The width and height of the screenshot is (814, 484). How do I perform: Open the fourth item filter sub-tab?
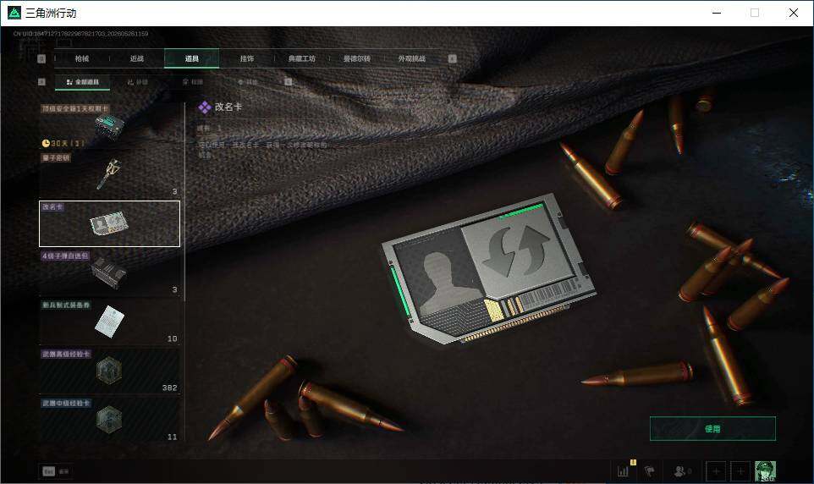(x=248, y=82)
